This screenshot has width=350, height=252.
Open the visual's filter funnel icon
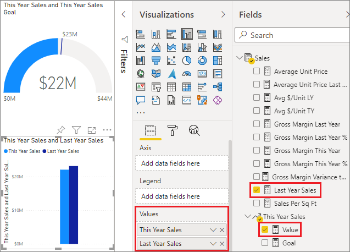point(76,130)
